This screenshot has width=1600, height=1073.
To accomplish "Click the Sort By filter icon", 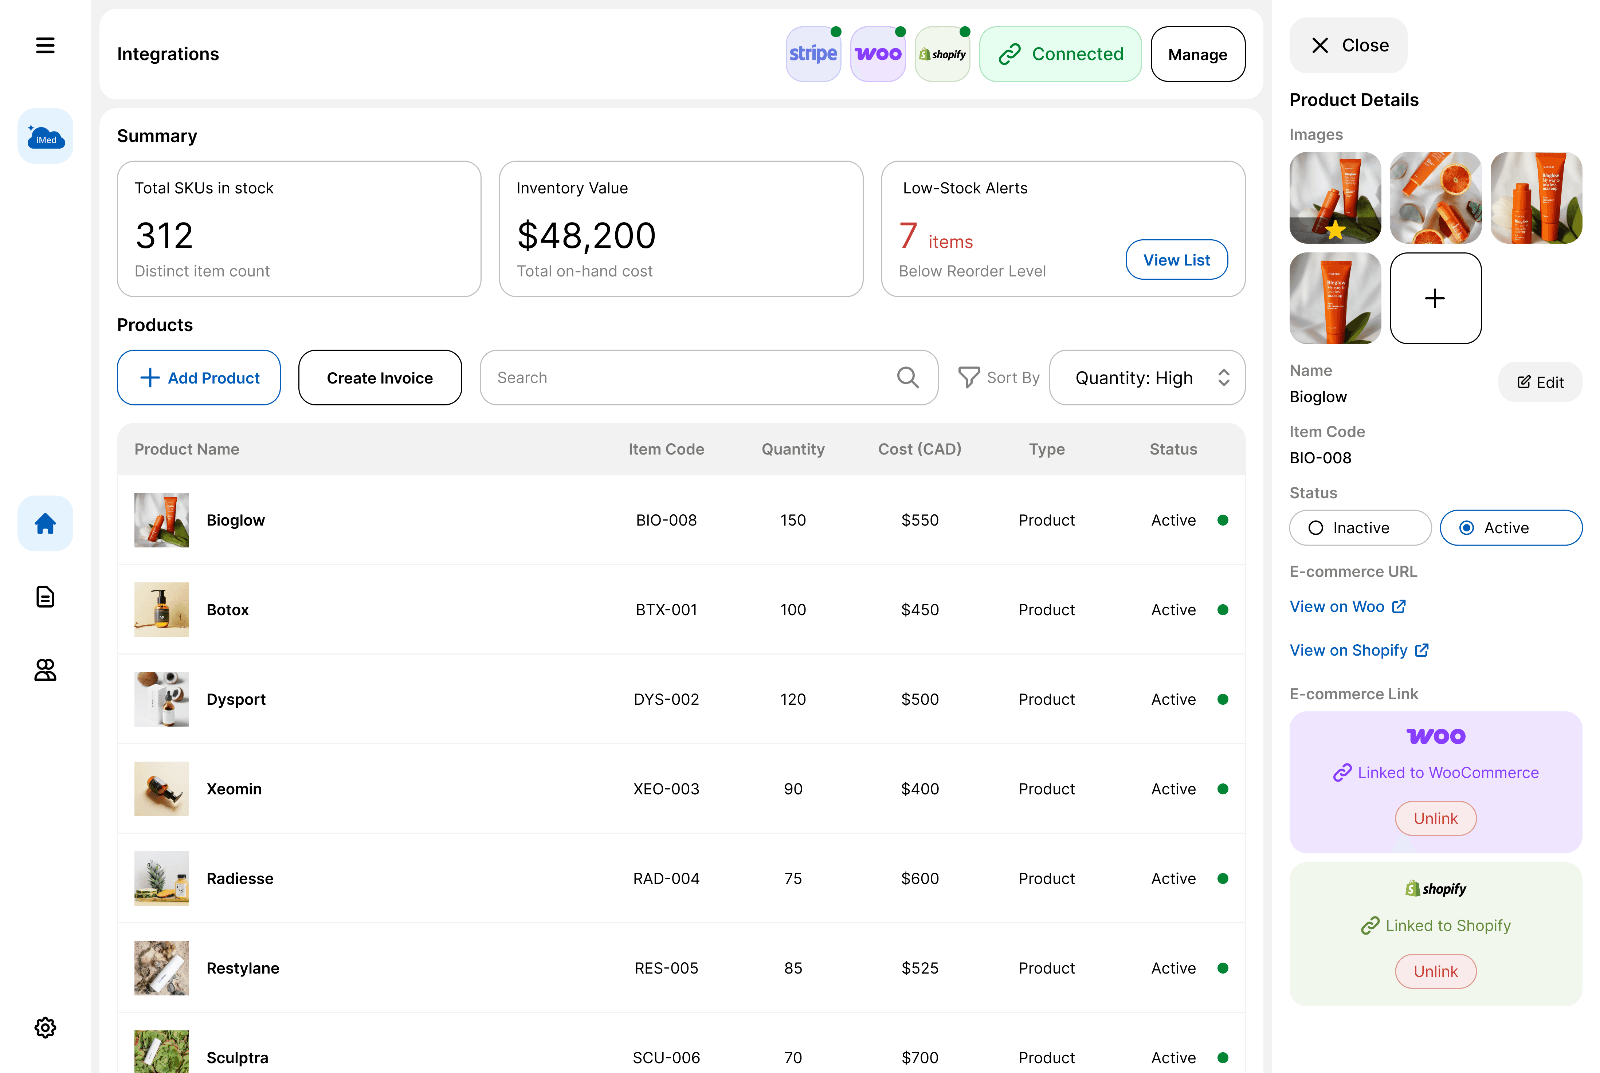I will pos(968,377).
